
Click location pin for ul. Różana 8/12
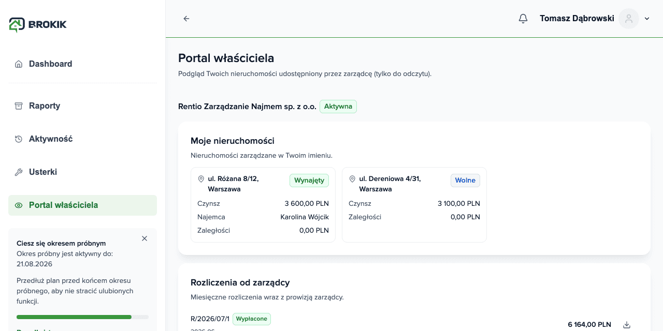201,179
